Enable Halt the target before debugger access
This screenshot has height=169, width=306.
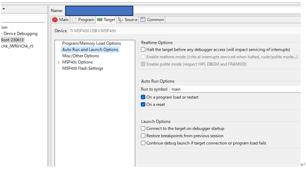pos(143,49)
